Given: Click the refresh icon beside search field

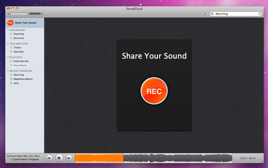Looking at the screenshot, I should 205,14.
